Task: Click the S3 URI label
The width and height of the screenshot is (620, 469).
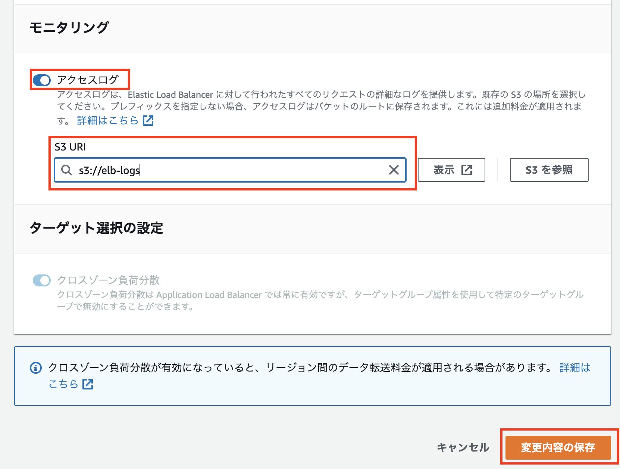Action: tap(70, 147)
